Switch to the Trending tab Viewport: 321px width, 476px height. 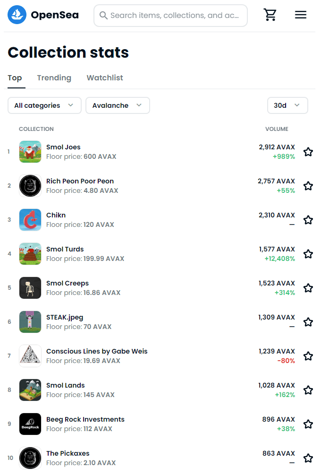pyautogui.click(x=54, y=78)
